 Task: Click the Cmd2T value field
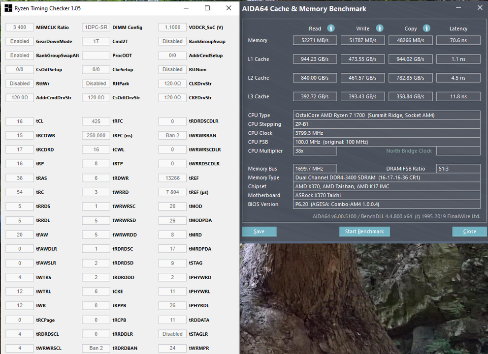pos(96,41)
